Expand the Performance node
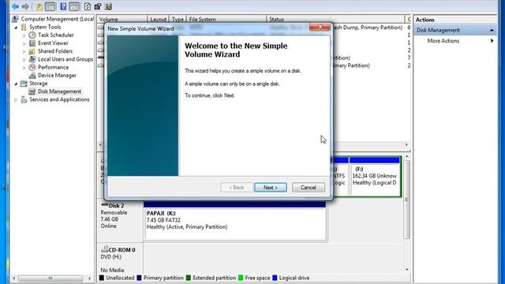 click(24, 68)
